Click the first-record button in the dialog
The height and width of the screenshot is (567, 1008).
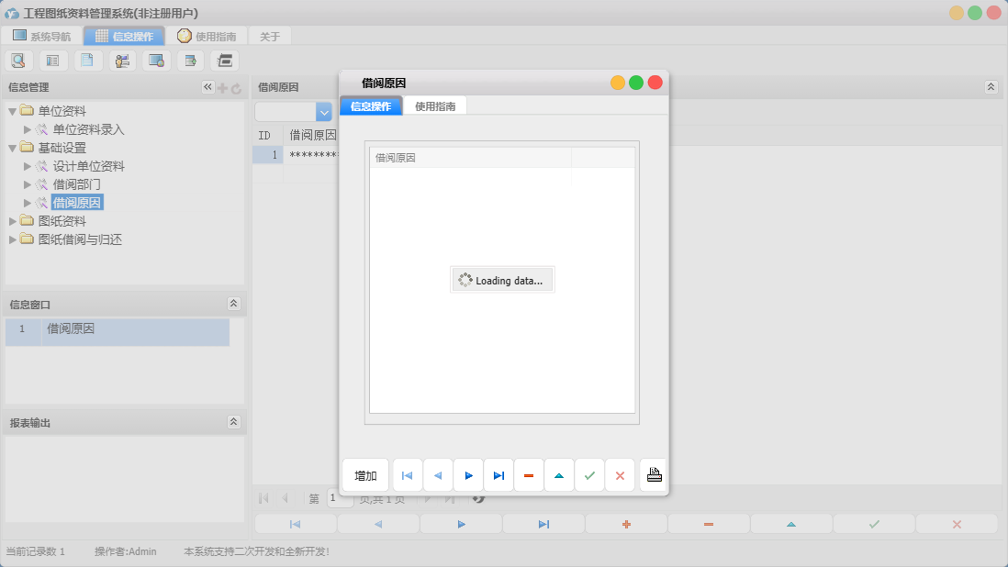pos(408,475)
